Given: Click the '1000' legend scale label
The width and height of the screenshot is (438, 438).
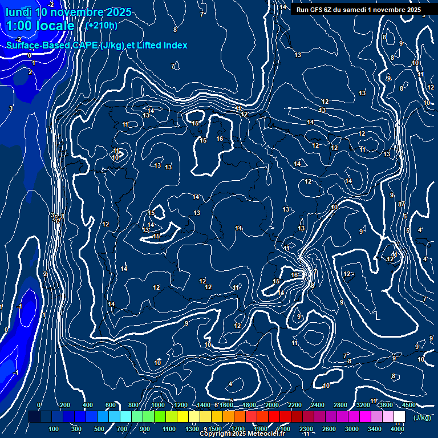Looking at the screenshot, I should click(x=158, y=405).
